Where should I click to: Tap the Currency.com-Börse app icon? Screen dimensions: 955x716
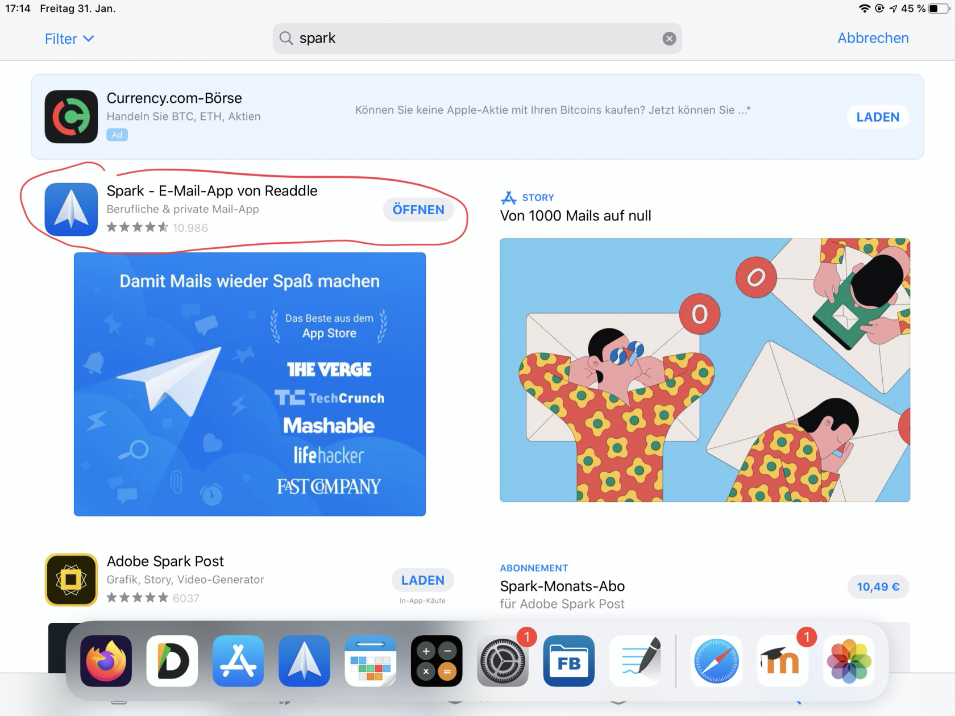click(x=71, y=116)
